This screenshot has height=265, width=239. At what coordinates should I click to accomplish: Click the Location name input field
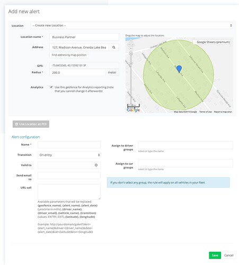click(x=84, y=37)
